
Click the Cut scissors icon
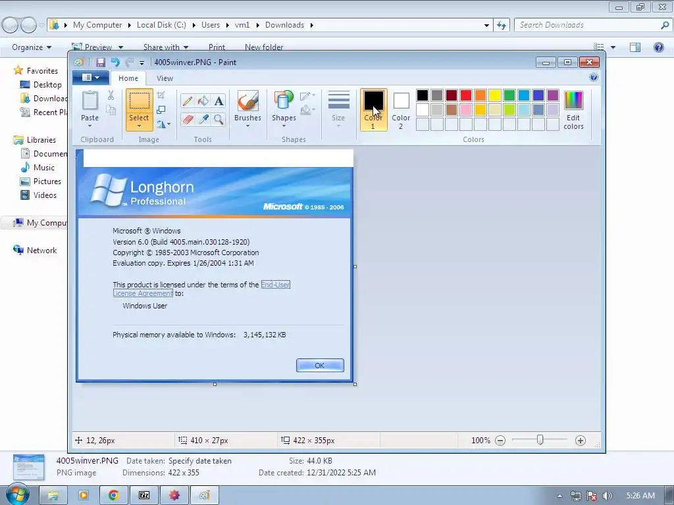[111, 95]
